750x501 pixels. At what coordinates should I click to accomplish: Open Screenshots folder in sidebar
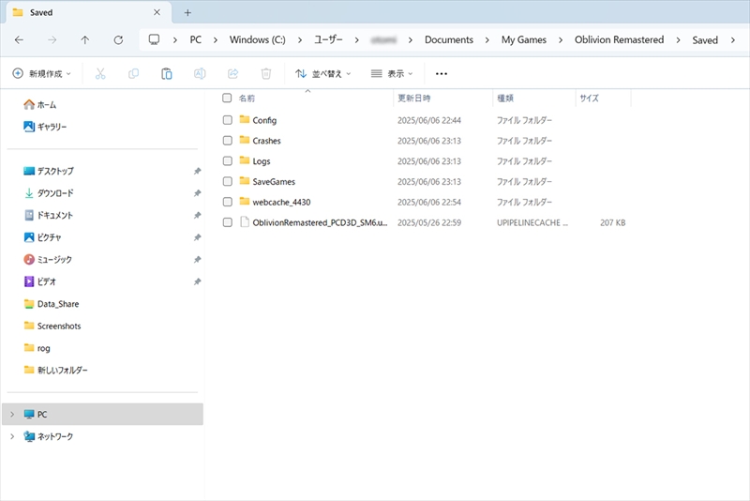tap(52, 326)
